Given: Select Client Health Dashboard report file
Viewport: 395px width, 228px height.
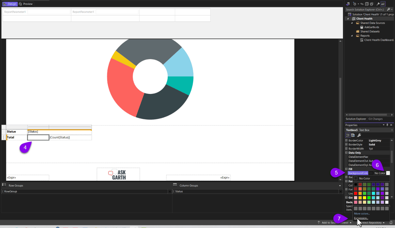Looking at the screenshot, I should click(x=377, y=40).
